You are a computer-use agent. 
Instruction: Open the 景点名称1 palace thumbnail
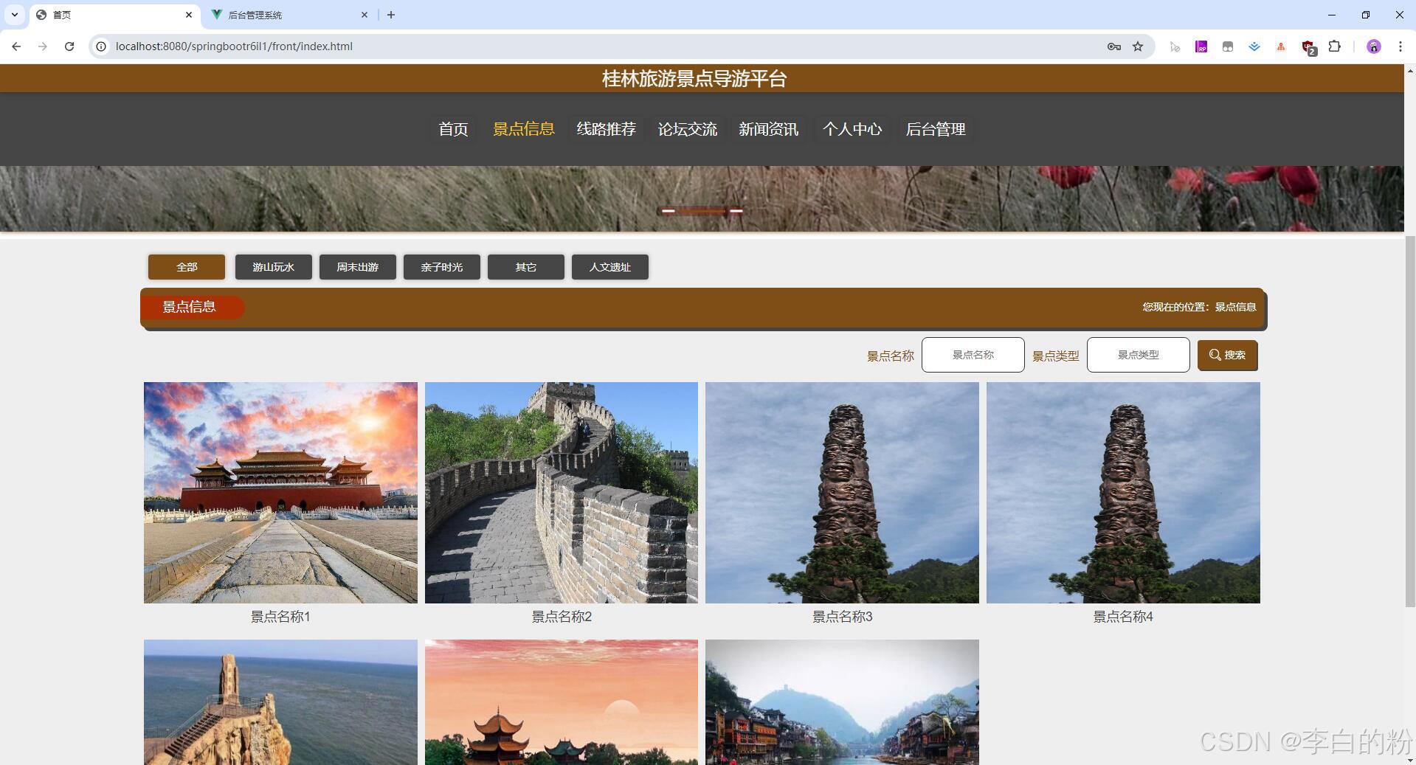click(x=280, y=493)
